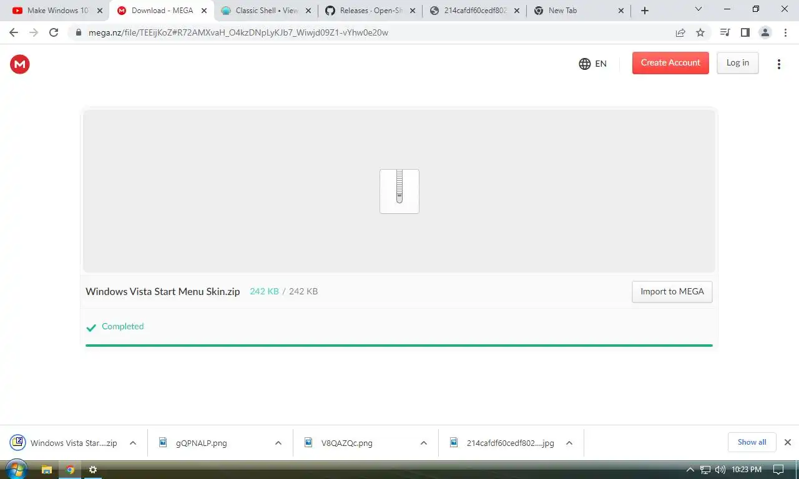
Task: Open the media control icon in toolbar
Action: tap(725, 32)
